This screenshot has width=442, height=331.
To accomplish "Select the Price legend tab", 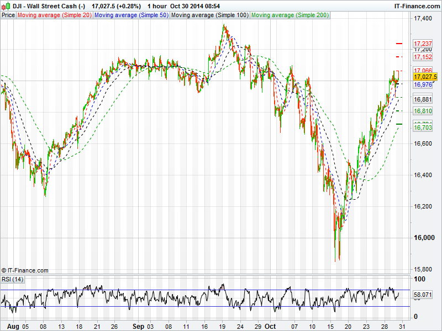I will [8, 15].
